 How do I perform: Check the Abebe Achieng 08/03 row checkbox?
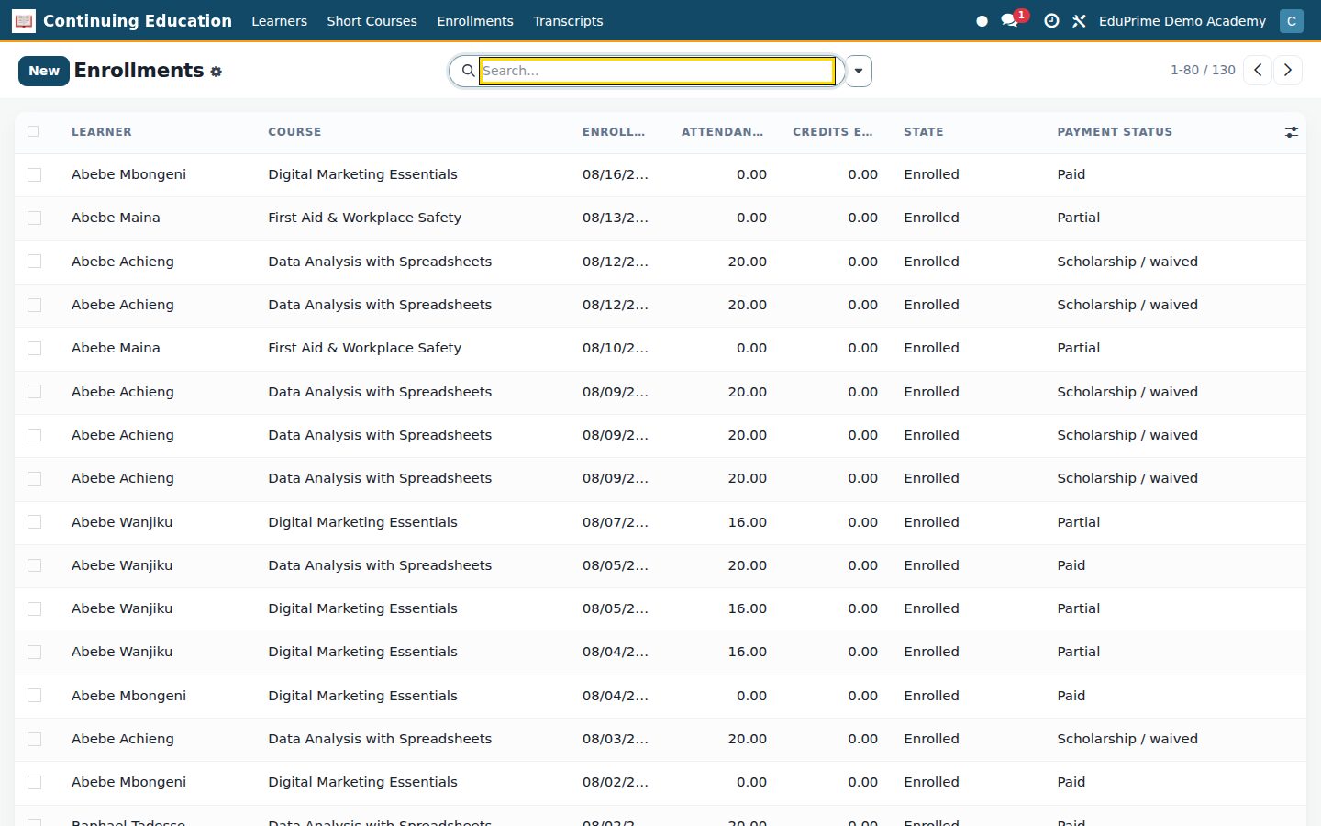34,739
